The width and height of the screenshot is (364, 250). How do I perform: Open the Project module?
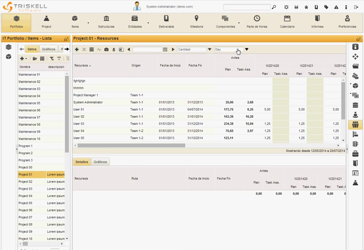point(47,22)
